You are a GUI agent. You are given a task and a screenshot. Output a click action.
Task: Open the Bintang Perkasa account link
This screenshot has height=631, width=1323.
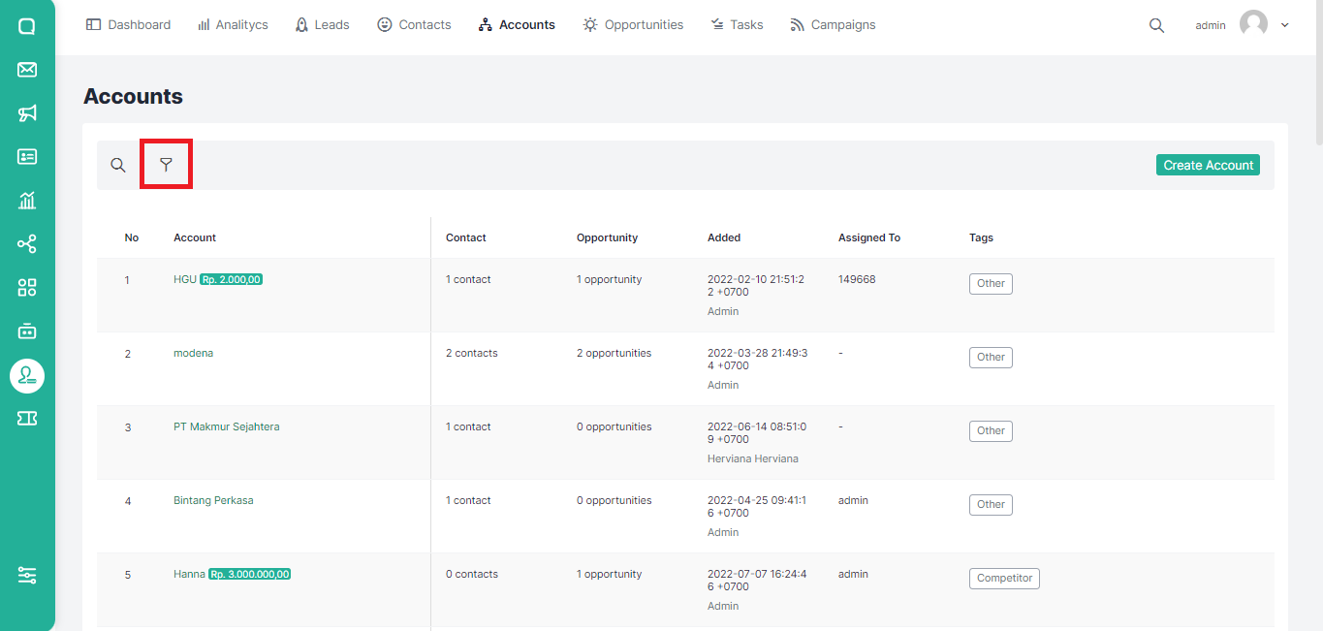[x=213, y=500]
